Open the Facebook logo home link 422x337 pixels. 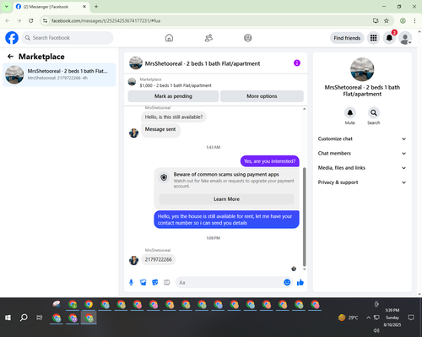(x=12, y=38)
